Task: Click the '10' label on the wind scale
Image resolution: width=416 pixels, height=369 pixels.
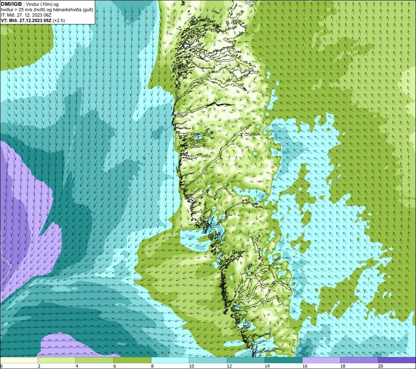Action: point(191,366)
